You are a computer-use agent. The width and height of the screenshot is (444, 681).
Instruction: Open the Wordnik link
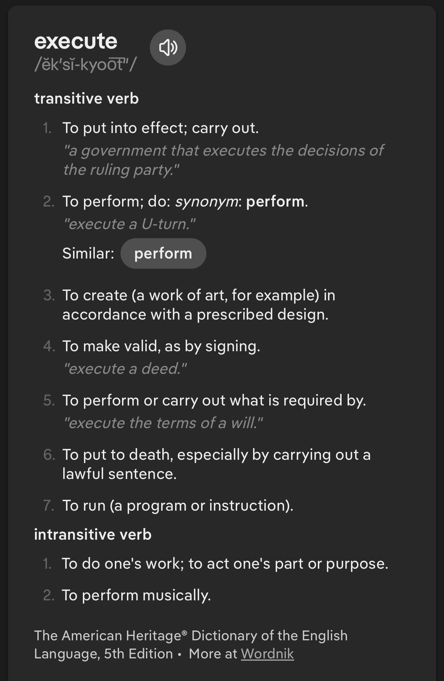coord(267,654)
